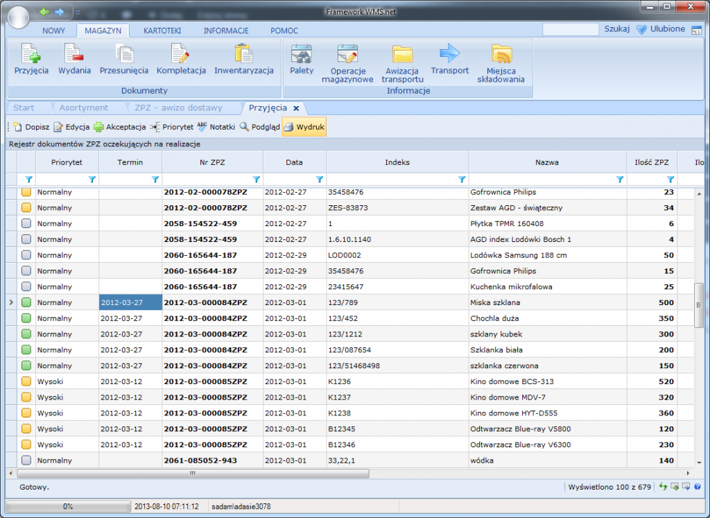The image size is (710, 518).
Task: Toggle the checkbox for Kino domowe BCS-313 row
Action: pyautogui.click(x=26, y=381)
